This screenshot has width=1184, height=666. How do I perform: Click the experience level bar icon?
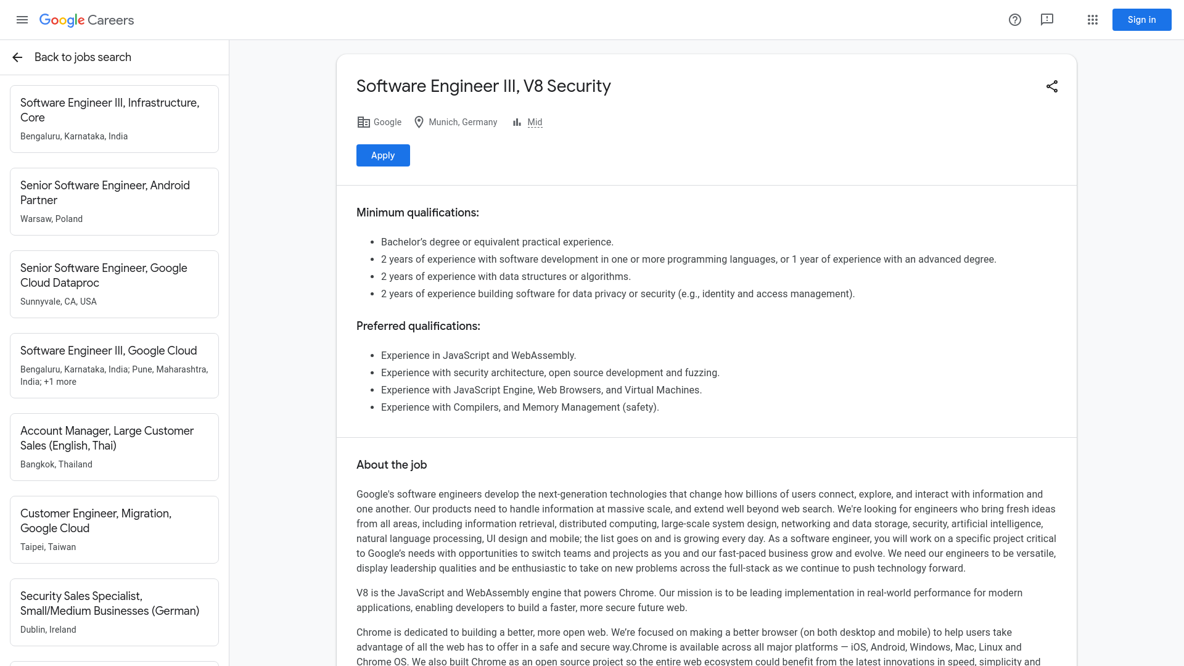(517, 122)
